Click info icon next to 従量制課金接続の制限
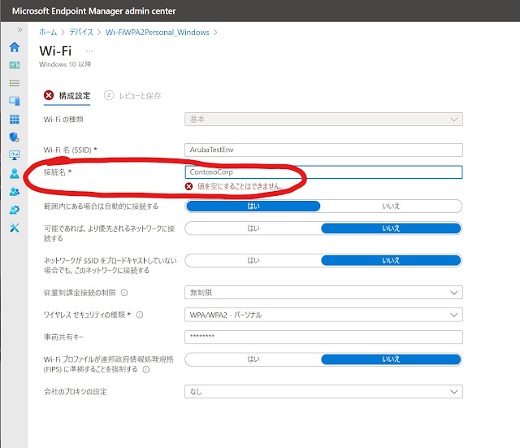520x448 pixels. [124, 293]
